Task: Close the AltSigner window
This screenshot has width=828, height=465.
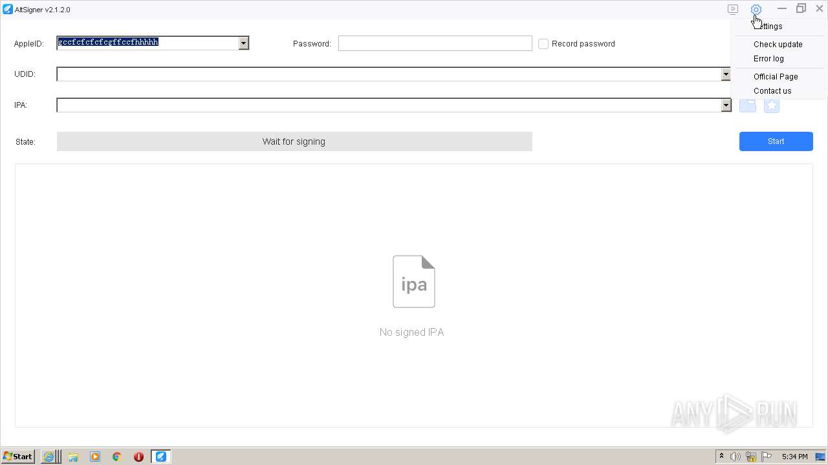Action: click(x=819, y=9)
